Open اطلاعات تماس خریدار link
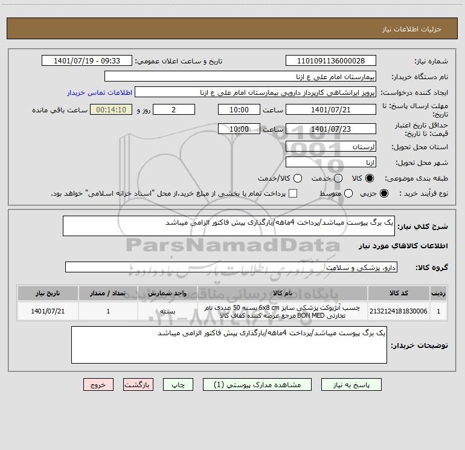Image resolution: width=465 pixels, height=450 pixels. coord(100,92)
